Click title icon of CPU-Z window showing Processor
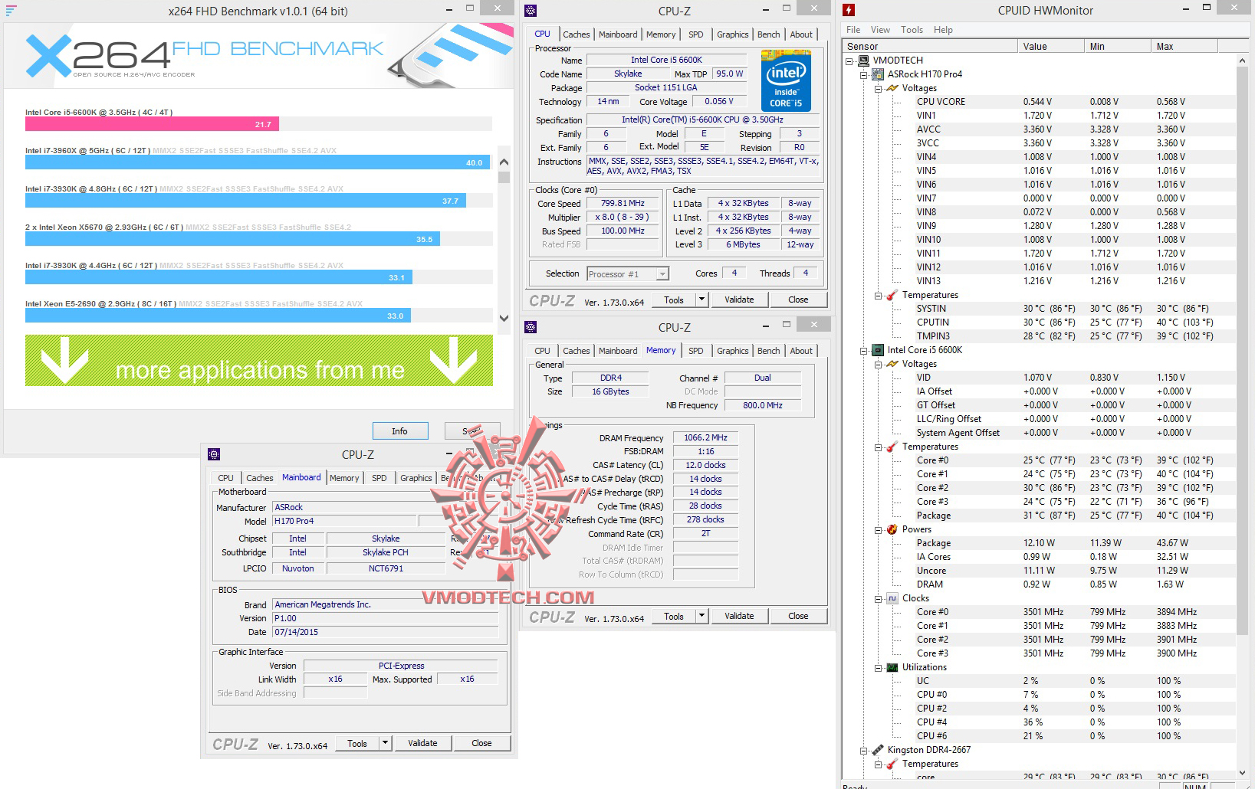 click(531, 11)
